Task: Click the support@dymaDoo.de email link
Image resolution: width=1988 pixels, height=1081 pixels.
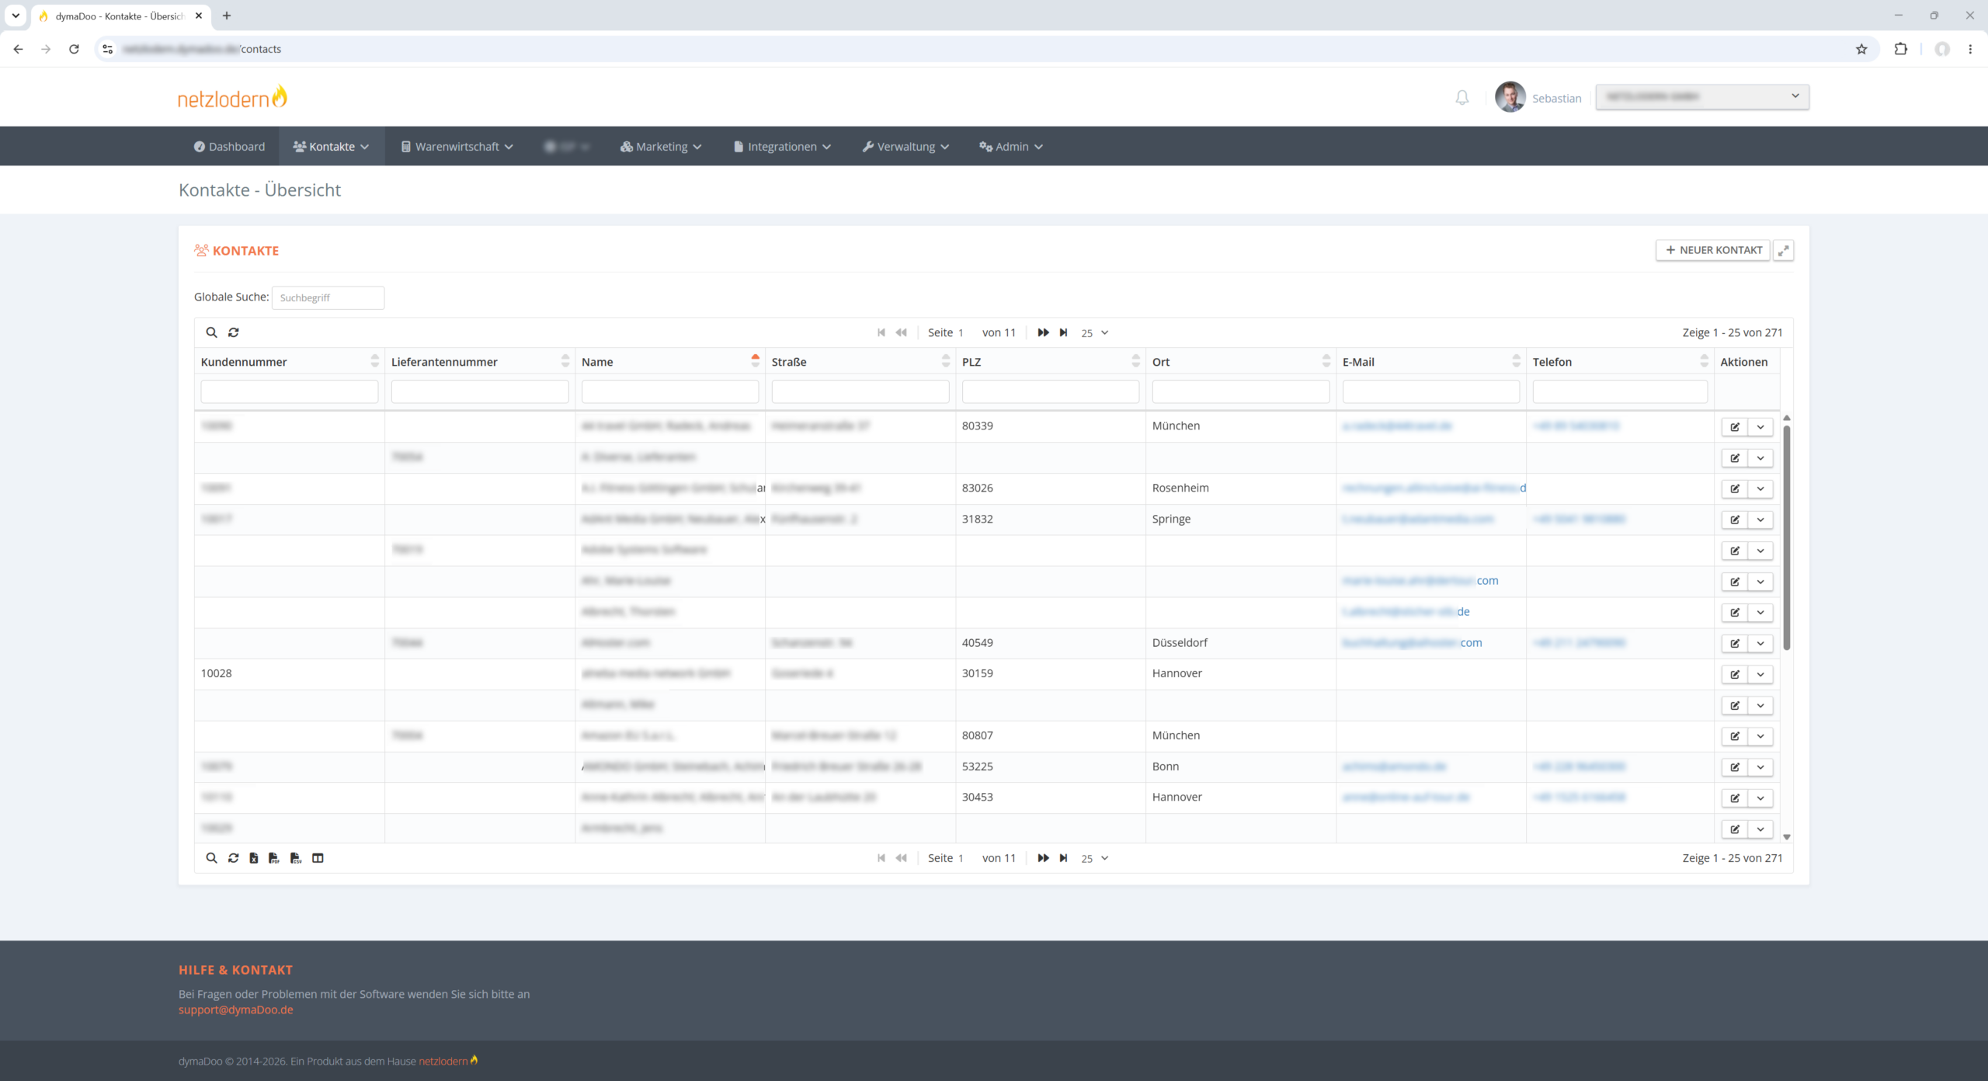Action: (236, 1010)
